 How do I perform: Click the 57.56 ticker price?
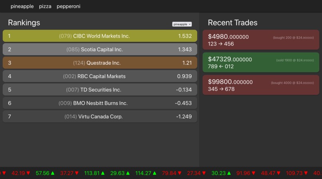coord(42,173)
